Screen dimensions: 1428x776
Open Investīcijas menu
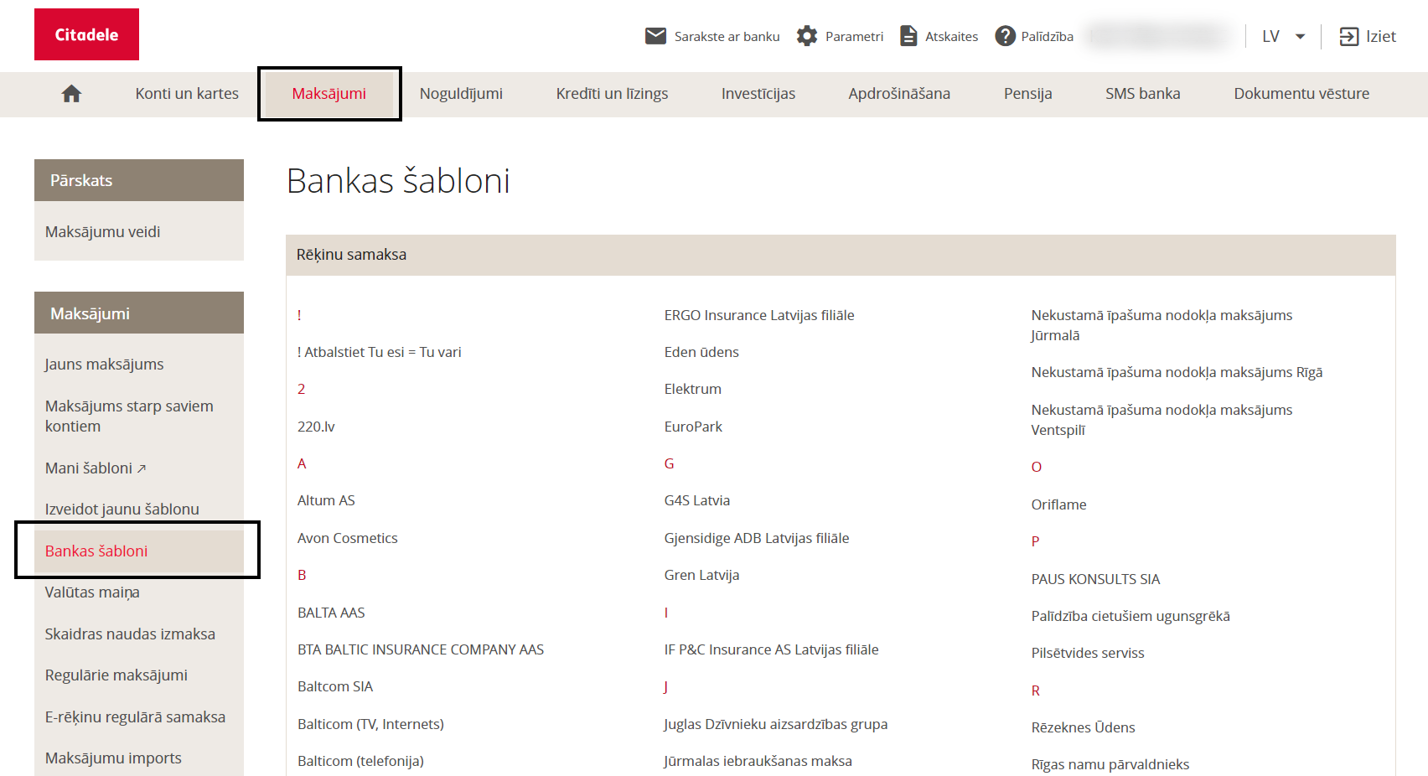tap(758, 94)
